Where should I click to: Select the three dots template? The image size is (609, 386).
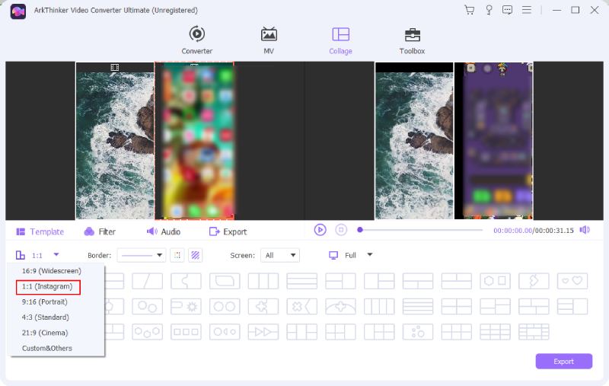418,333
